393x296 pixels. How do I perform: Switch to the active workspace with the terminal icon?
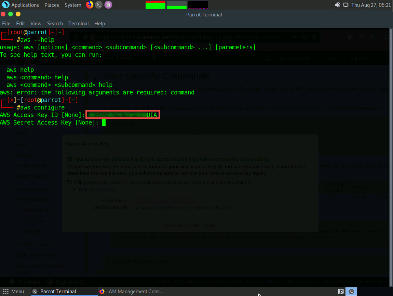[351, 292]
